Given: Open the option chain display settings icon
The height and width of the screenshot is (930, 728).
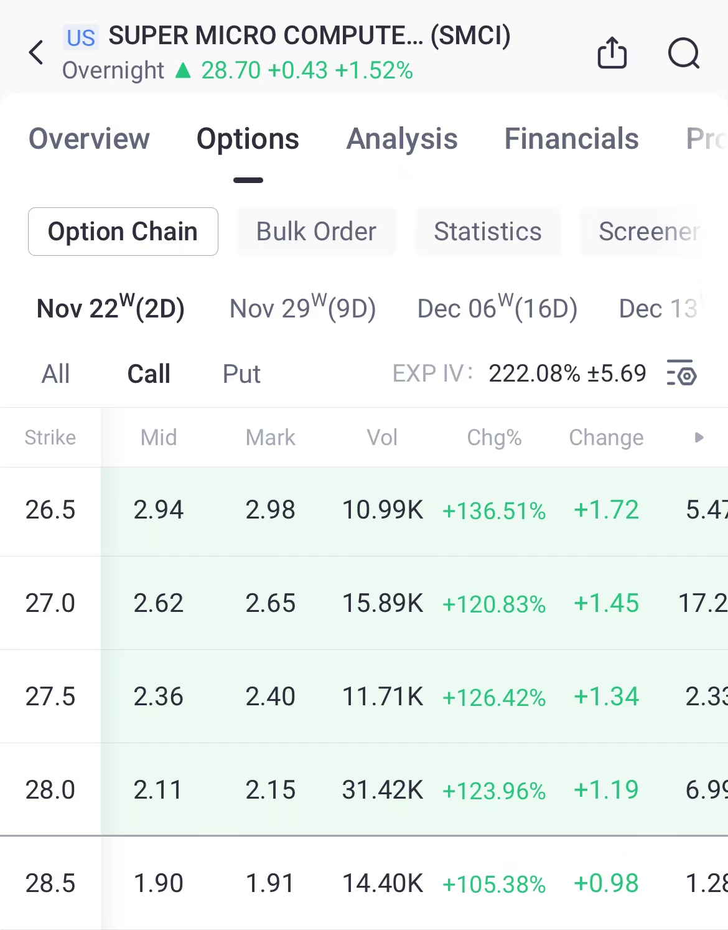Looking at the screenshot, I should [x=681, y=373].
